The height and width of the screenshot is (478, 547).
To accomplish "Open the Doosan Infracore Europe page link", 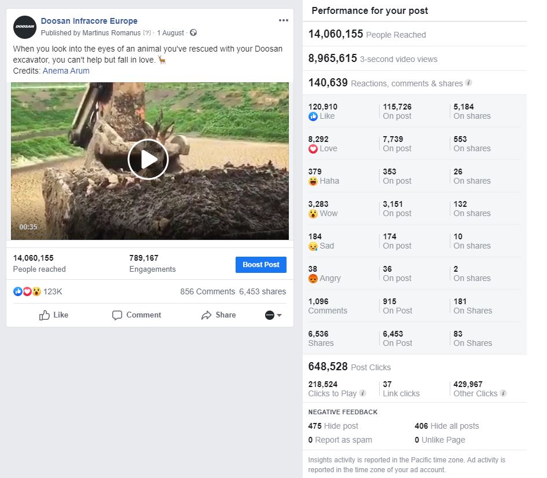I will pos(89,21).
